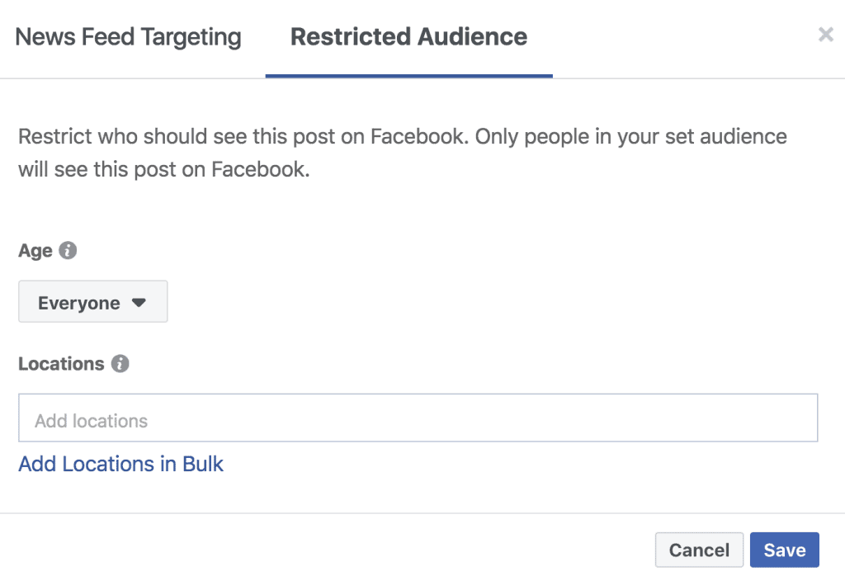This screenshot has width=845, height=576.
Task: Click the Age label text
Action: click(35, 251)
